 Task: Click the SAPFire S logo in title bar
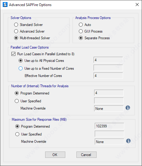[5, 5]
